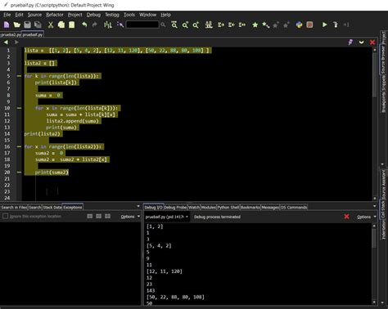388x309 pixels.
Task: Expand the editor's down-chevron menu
Action: point(362,43)
